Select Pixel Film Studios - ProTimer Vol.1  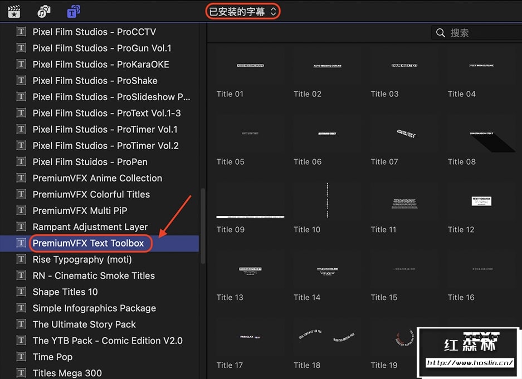pos(105,129)
